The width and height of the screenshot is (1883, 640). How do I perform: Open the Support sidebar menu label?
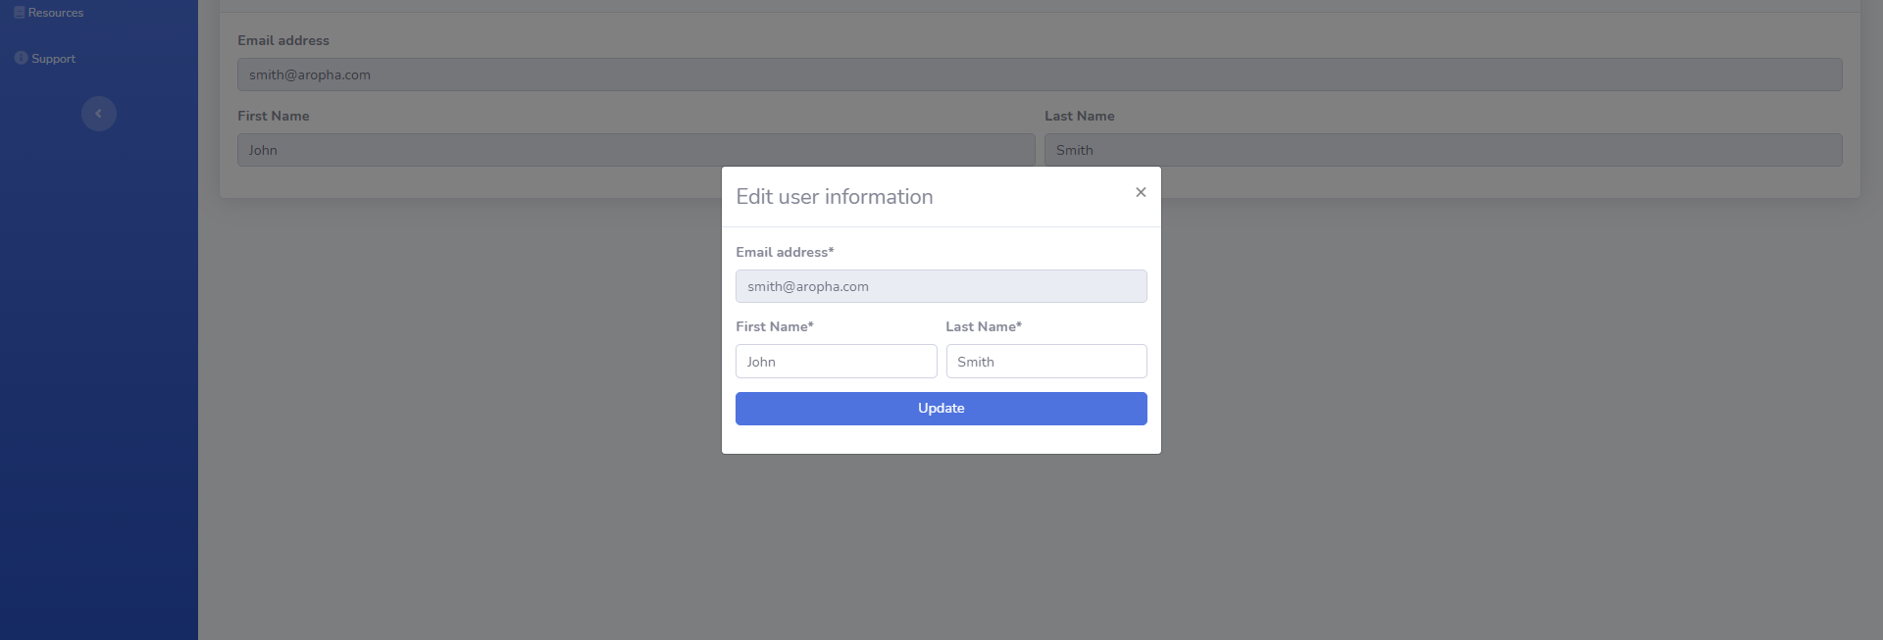pos(53,59)
